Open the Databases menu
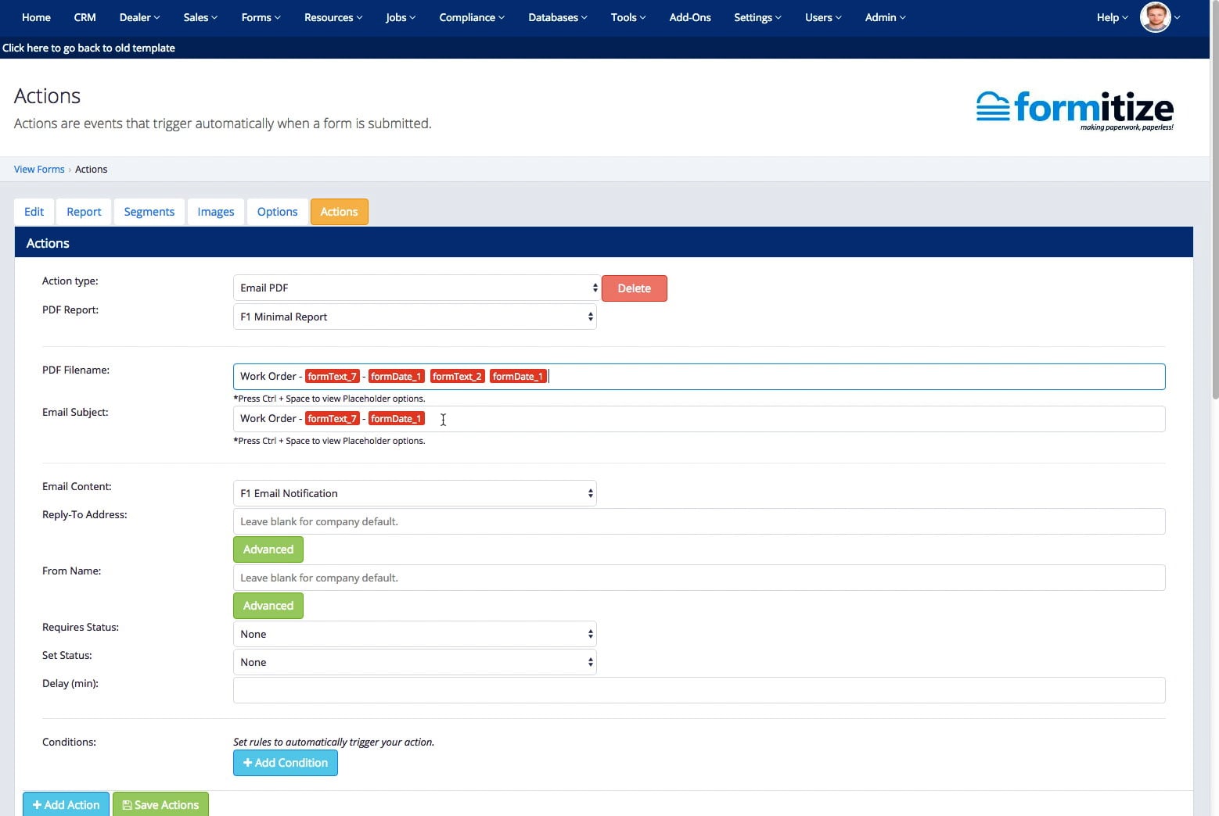Image resolution: width=1219 pixels, height=816 pixels. pos(557,17)
